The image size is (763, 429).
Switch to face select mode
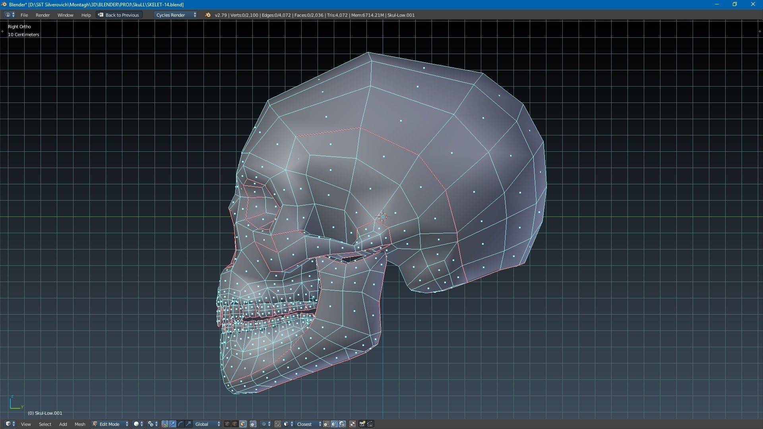click(242, 424)
